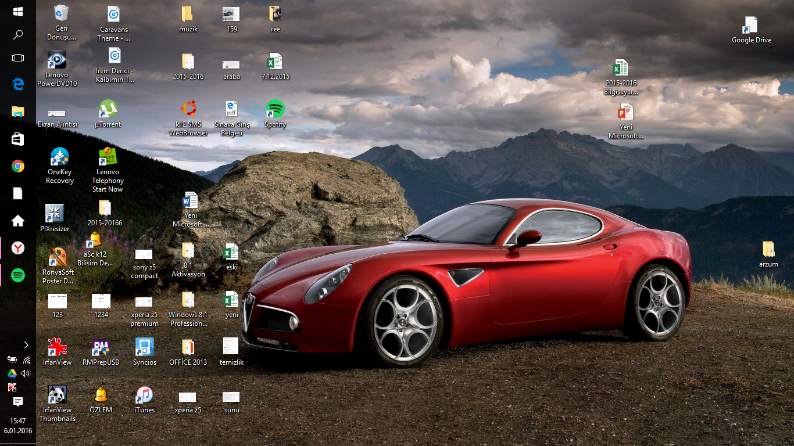The image size is (794, 446).
Task: Click the search magnifier in taskbar
Action: [17, 35]
